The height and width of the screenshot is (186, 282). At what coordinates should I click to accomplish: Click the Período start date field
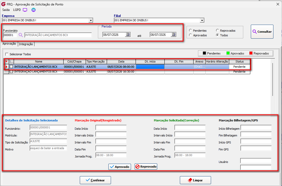point(114,35)
